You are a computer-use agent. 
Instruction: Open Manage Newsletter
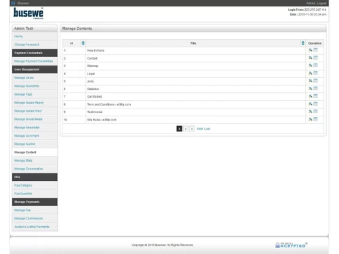[27, 127]
